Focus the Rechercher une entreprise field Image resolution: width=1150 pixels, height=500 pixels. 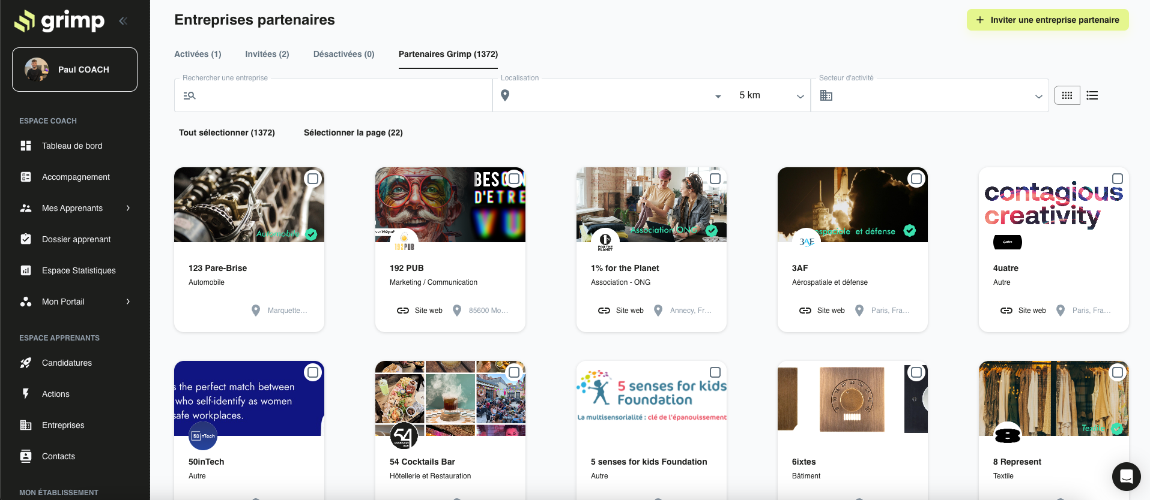pyautogui.click(x=333, y=95)
